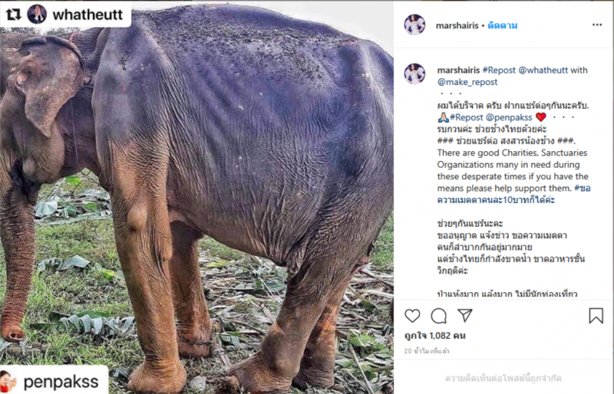Click the comment speech bubble icon
This screenshot has height=394, width=614.
[x=439, y=316]
